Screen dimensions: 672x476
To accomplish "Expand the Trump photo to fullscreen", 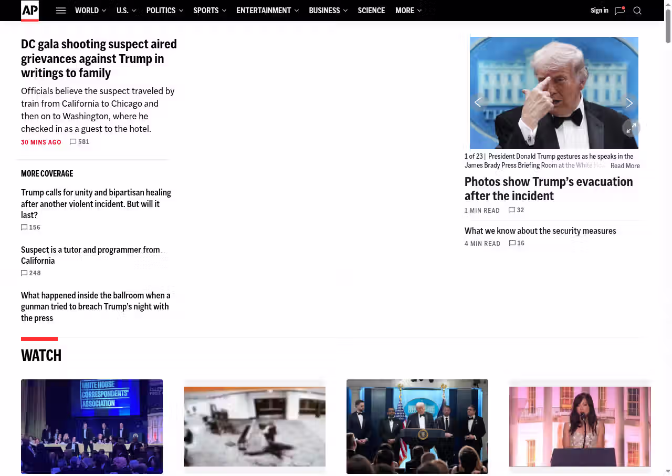I will click(631, 128).
